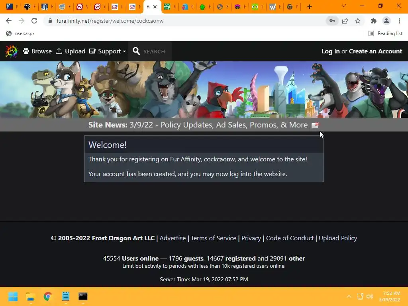
Task: Open the Reading list panel
Action: tap(385, 33)
